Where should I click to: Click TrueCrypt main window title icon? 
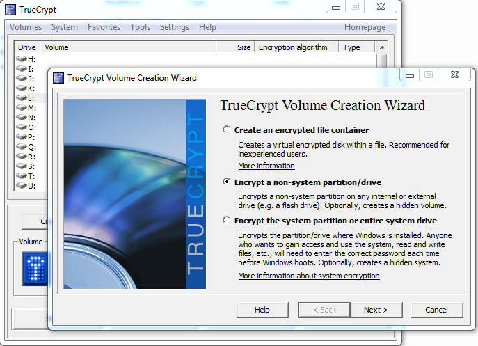pyautogui.click(x=10, y=10)
